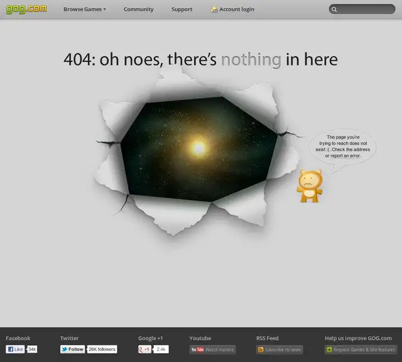Screen dimensions: 402x362
Task: Click the Twitter footer heading
Action: point(70,338)
